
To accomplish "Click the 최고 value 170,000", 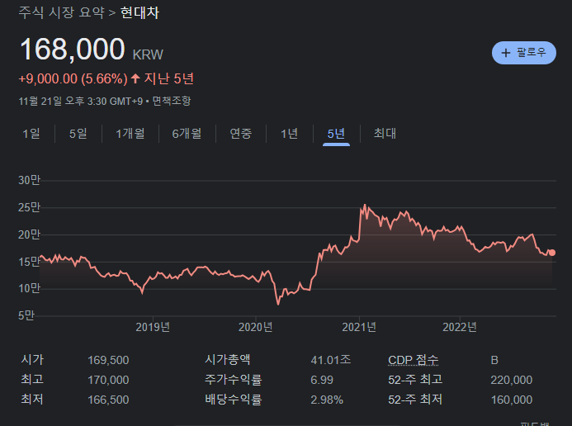I will click(108, 380).
